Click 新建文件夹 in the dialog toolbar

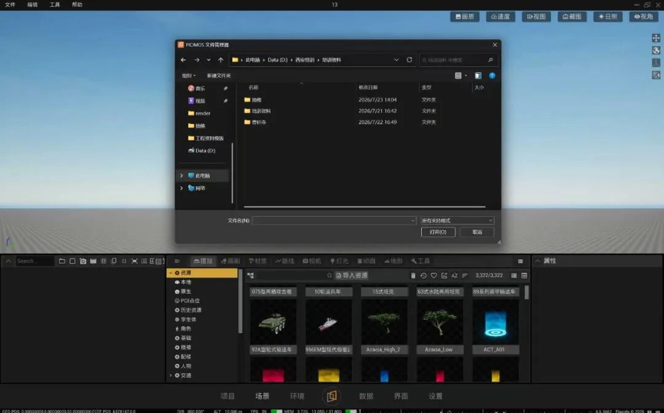point(218,76)
